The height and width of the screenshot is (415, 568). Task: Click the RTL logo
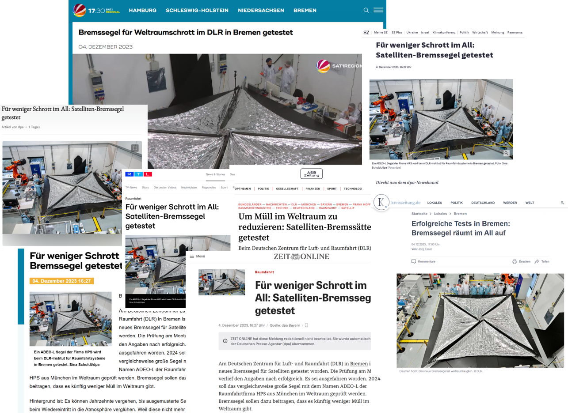pos(138,174)
